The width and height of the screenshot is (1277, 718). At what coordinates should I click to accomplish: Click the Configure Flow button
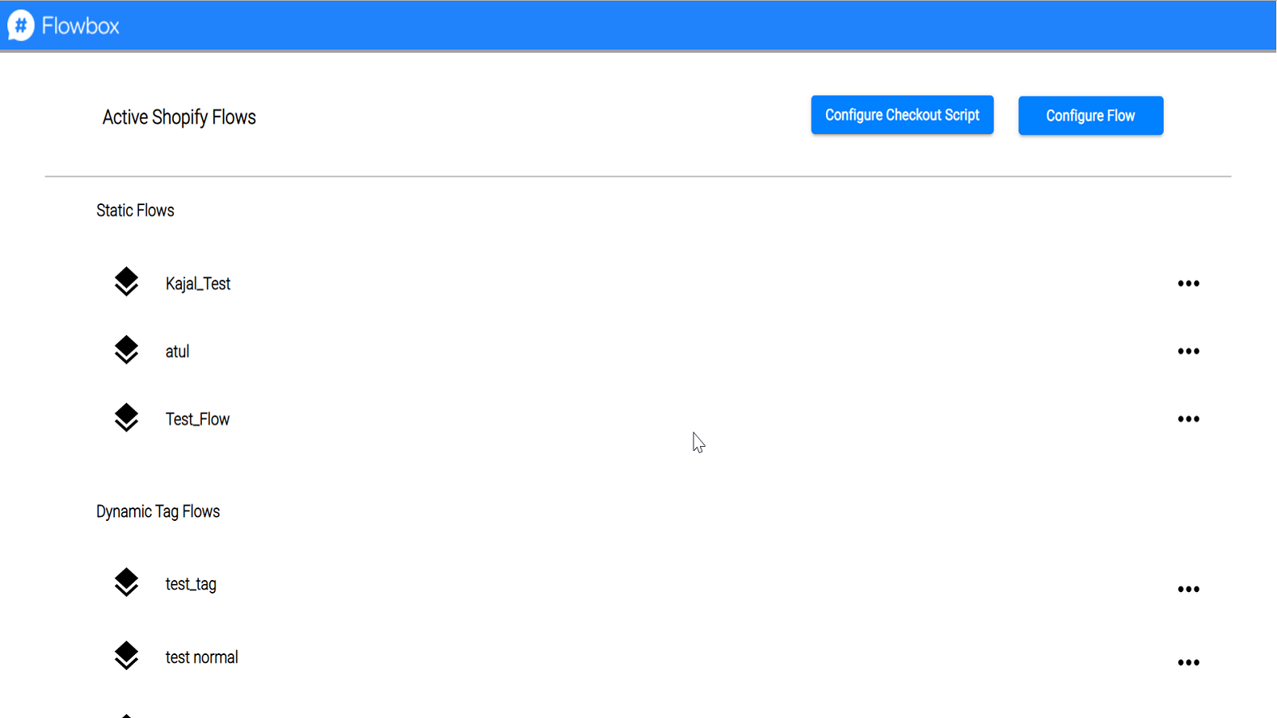[x=1090, y=116]
